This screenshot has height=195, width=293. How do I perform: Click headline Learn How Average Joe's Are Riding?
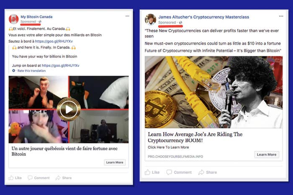pyautogui.click(x=195, y=137)
